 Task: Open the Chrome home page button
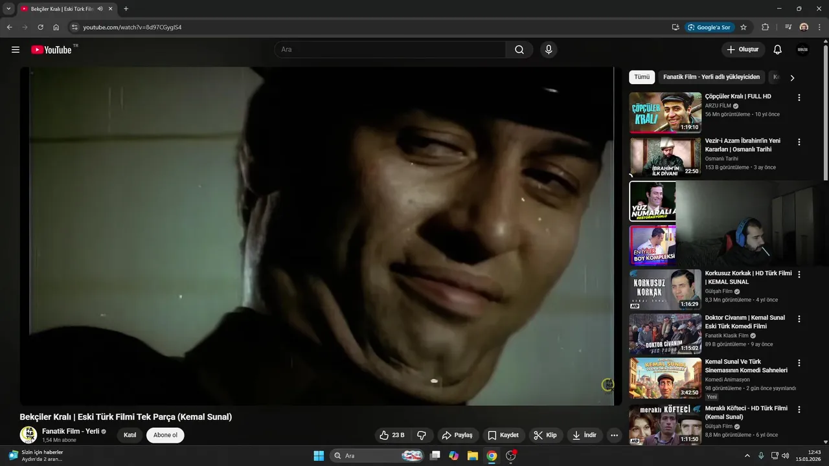click(x=56, y=27)
